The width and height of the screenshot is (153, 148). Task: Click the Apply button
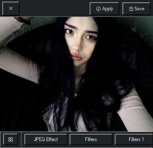pos(104,9)
